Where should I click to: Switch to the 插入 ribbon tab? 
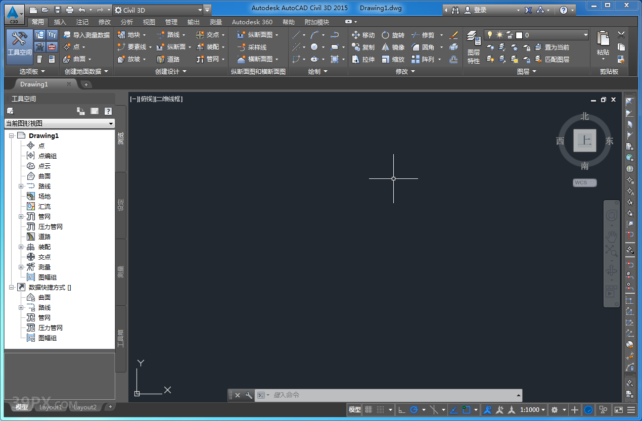tap(60, 22)
